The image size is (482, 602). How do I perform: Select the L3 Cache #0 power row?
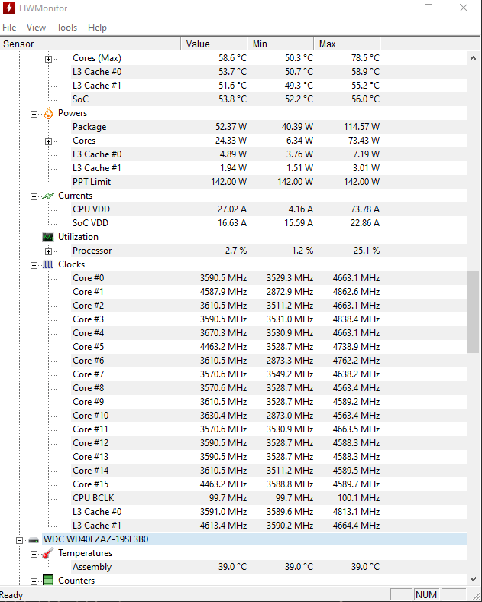tap(269, 154)
